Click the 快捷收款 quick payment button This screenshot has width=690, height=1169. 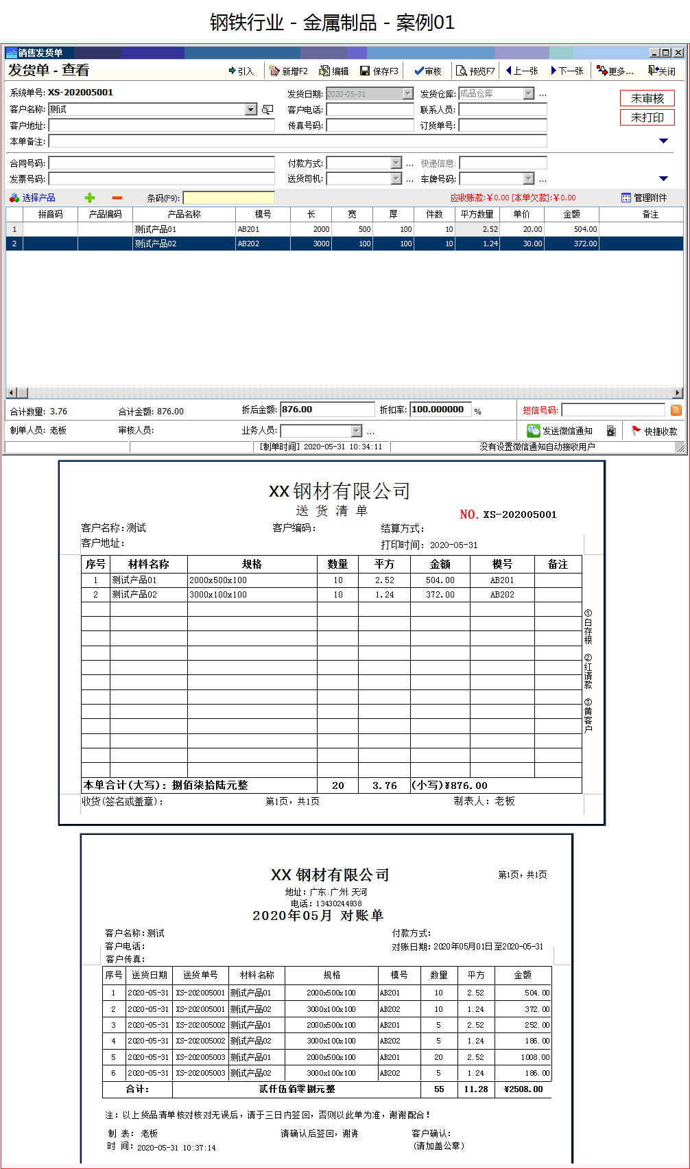(x=654, y=431)
